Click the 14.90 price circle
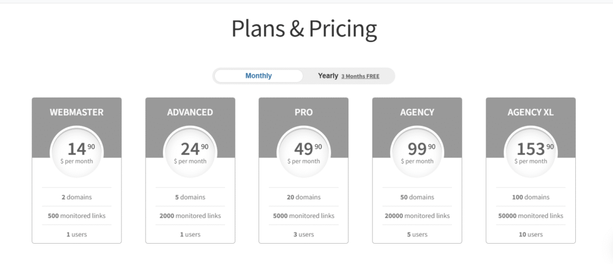This screenshot has width=613, height=264. [x=77, y=152]
